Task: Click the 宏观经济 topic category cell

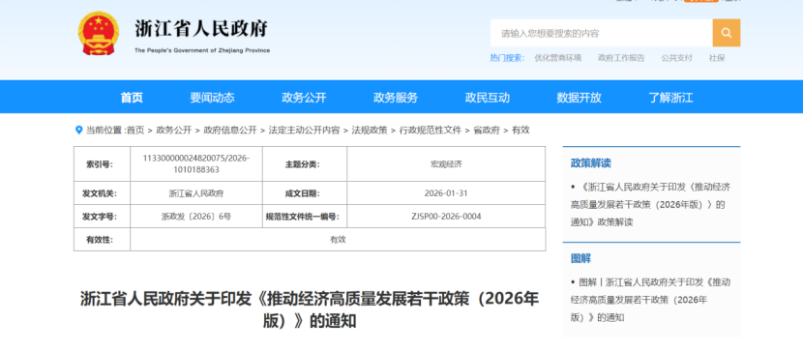Action: (446, 163)
